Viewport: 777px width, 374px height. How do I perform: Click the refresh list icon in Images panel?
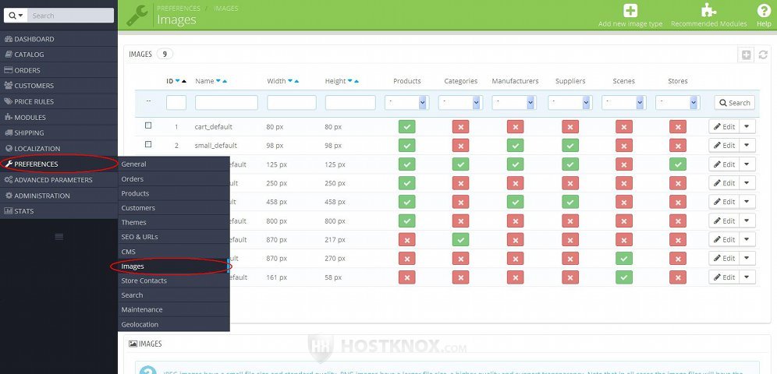[763, 55]
